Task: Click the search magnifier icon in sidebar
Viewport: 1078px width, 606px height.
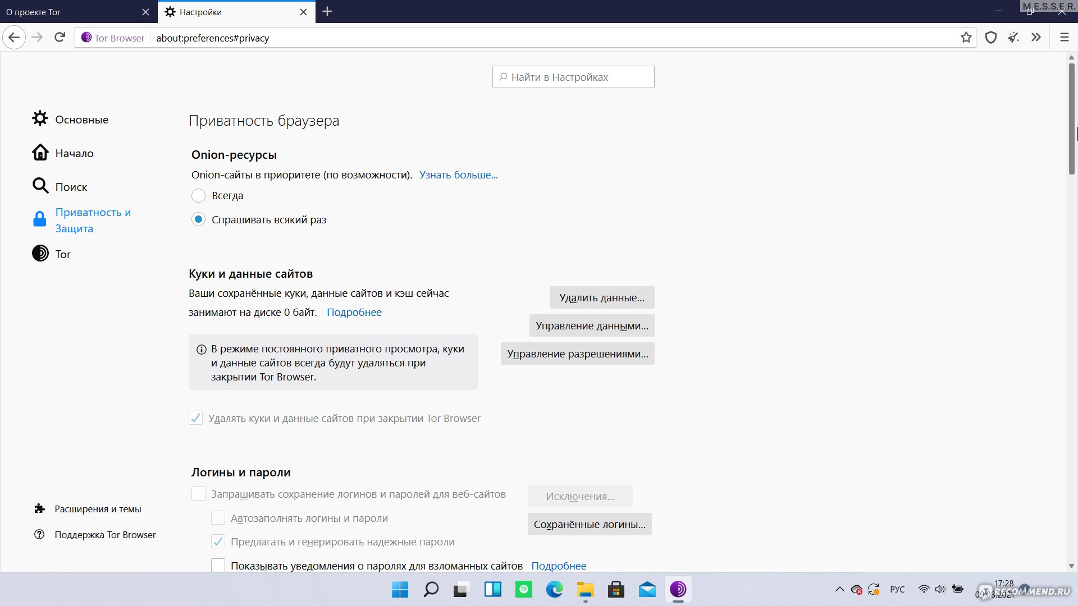Action: pos(39,186)
